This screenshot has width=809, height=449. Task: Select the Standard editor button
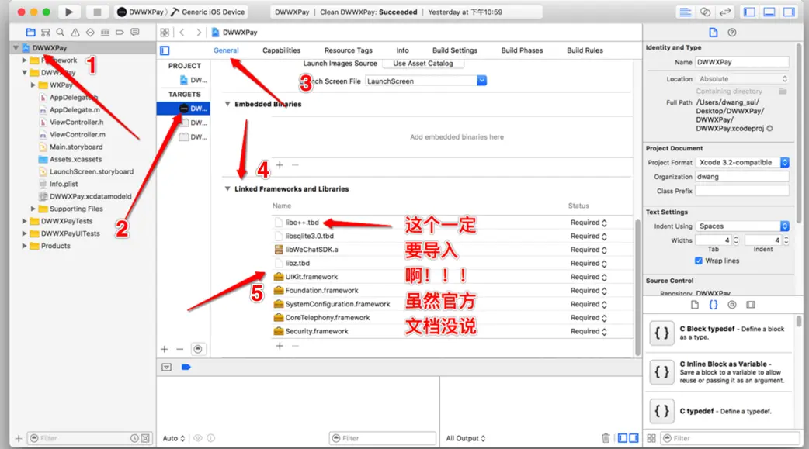pos(686,12)
